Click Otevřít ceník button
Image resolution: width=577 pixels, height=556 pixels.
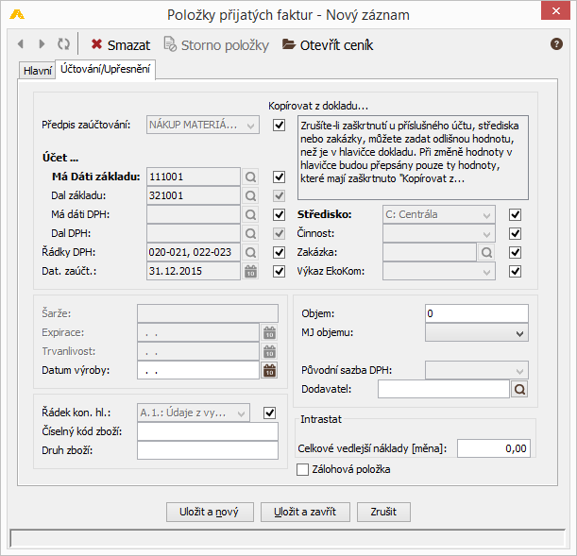click(x=328, y=45)
